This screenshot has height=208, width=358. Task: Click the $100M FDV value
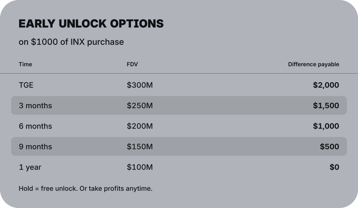coord(140,167)
